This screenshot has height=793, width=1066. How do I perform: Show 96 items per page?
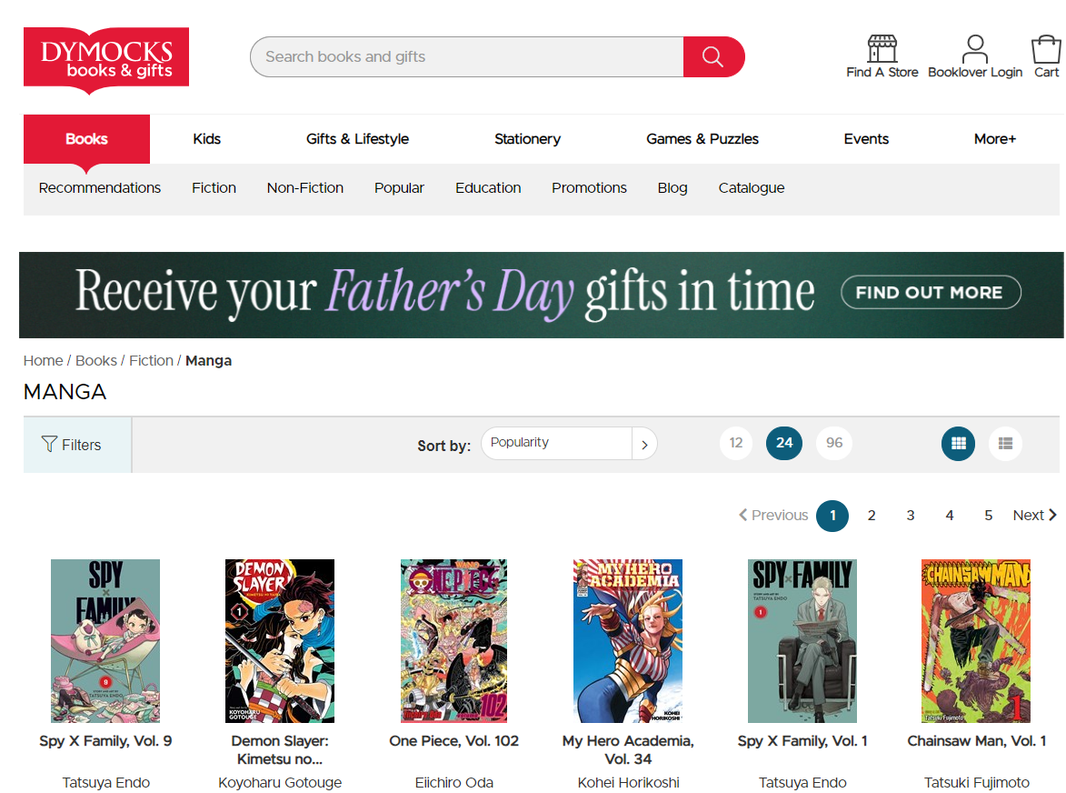pos(834,444)
